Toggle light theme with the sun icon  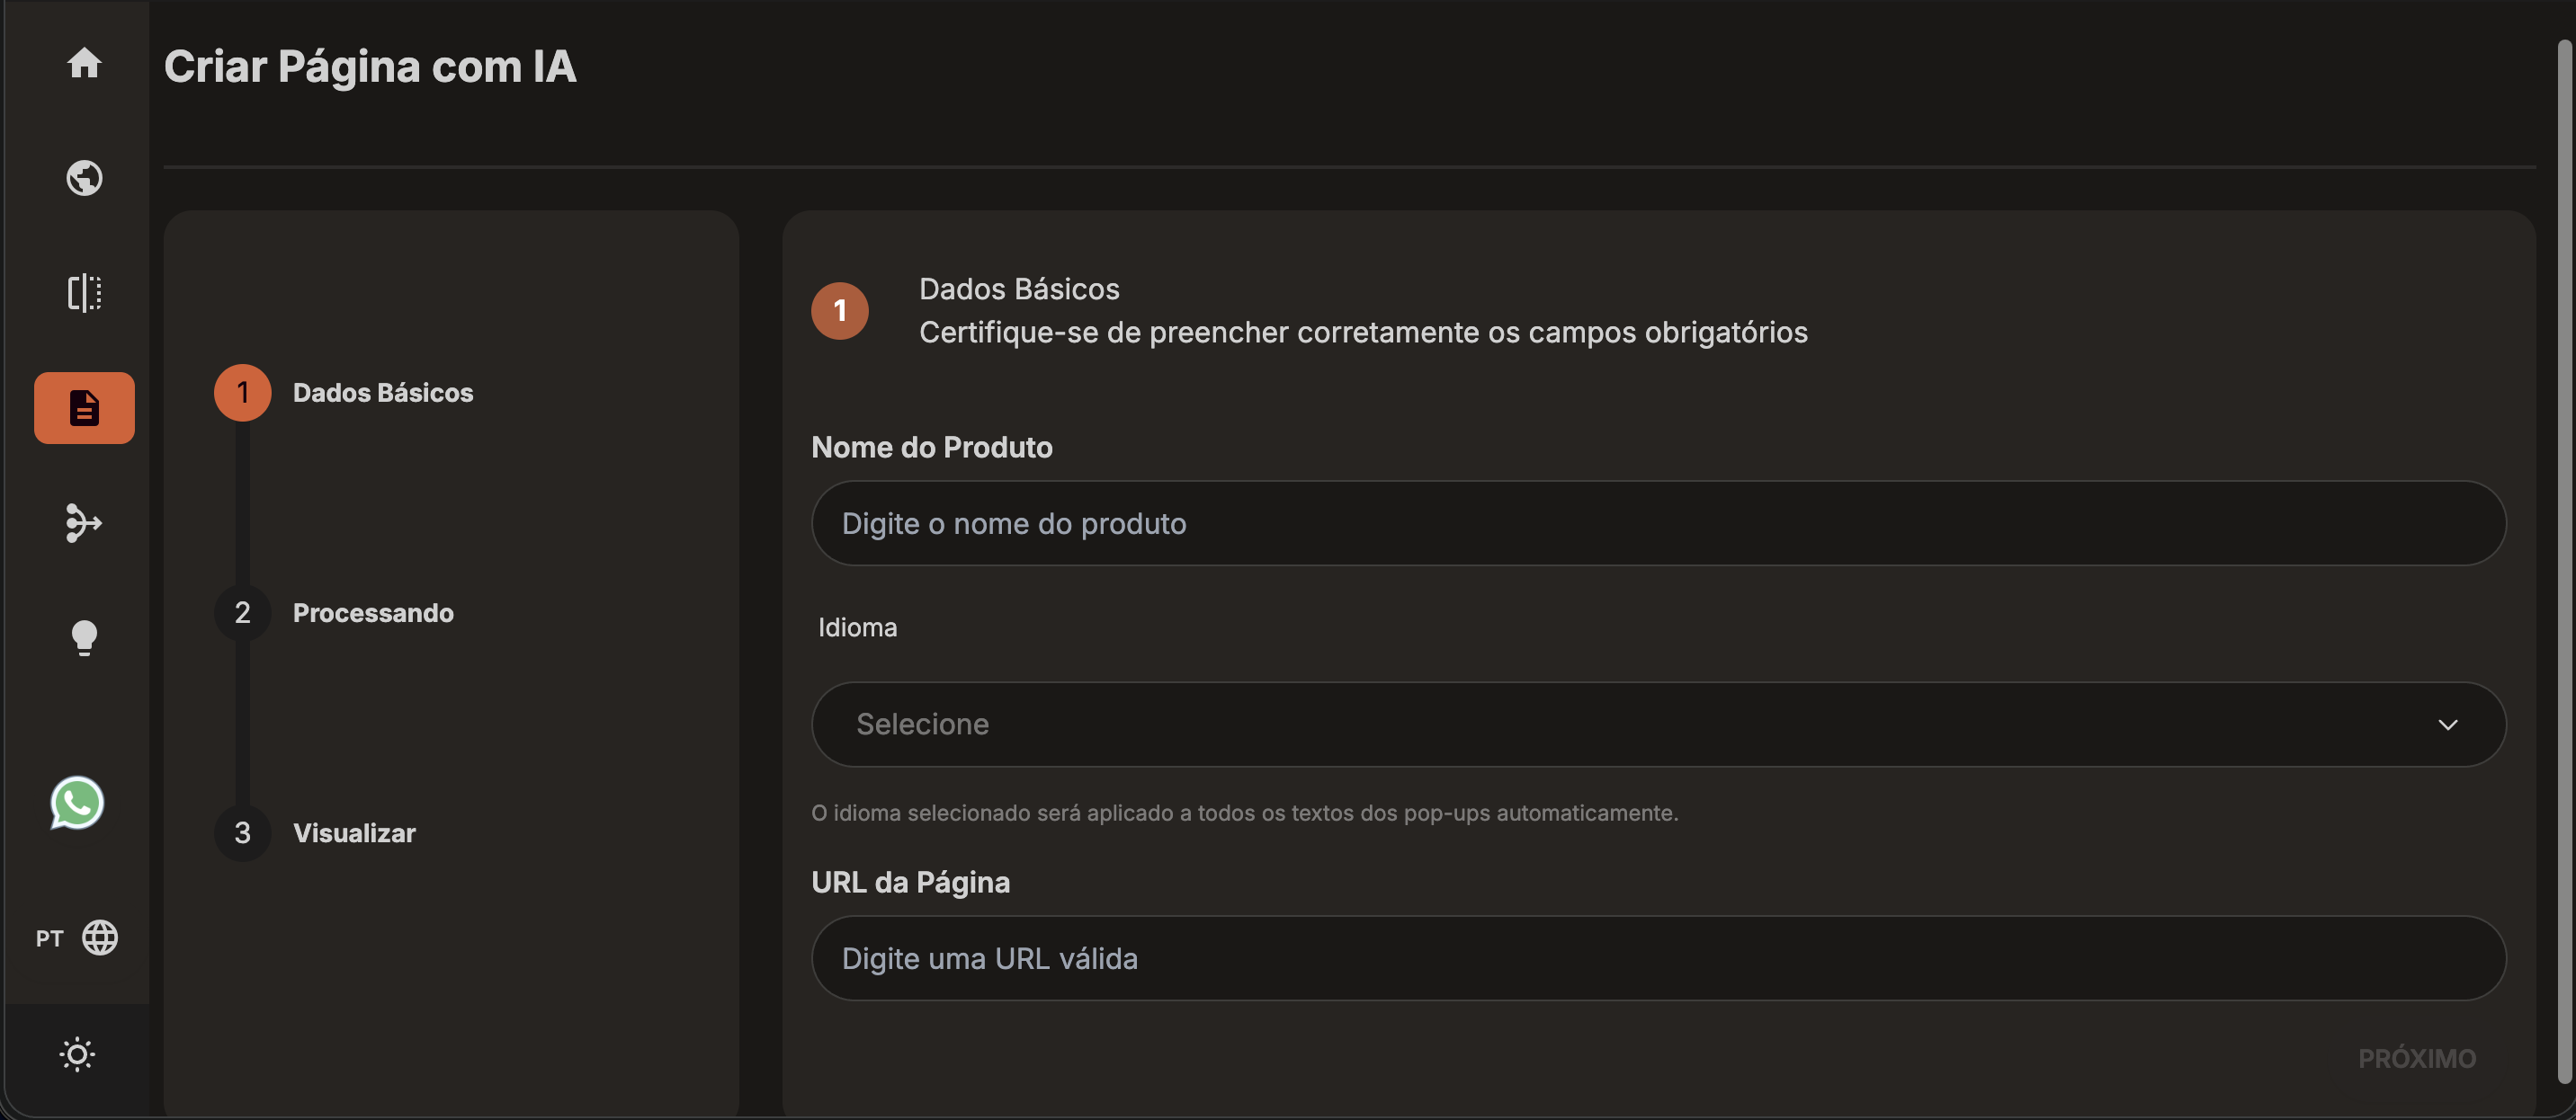click(77, 1053)
